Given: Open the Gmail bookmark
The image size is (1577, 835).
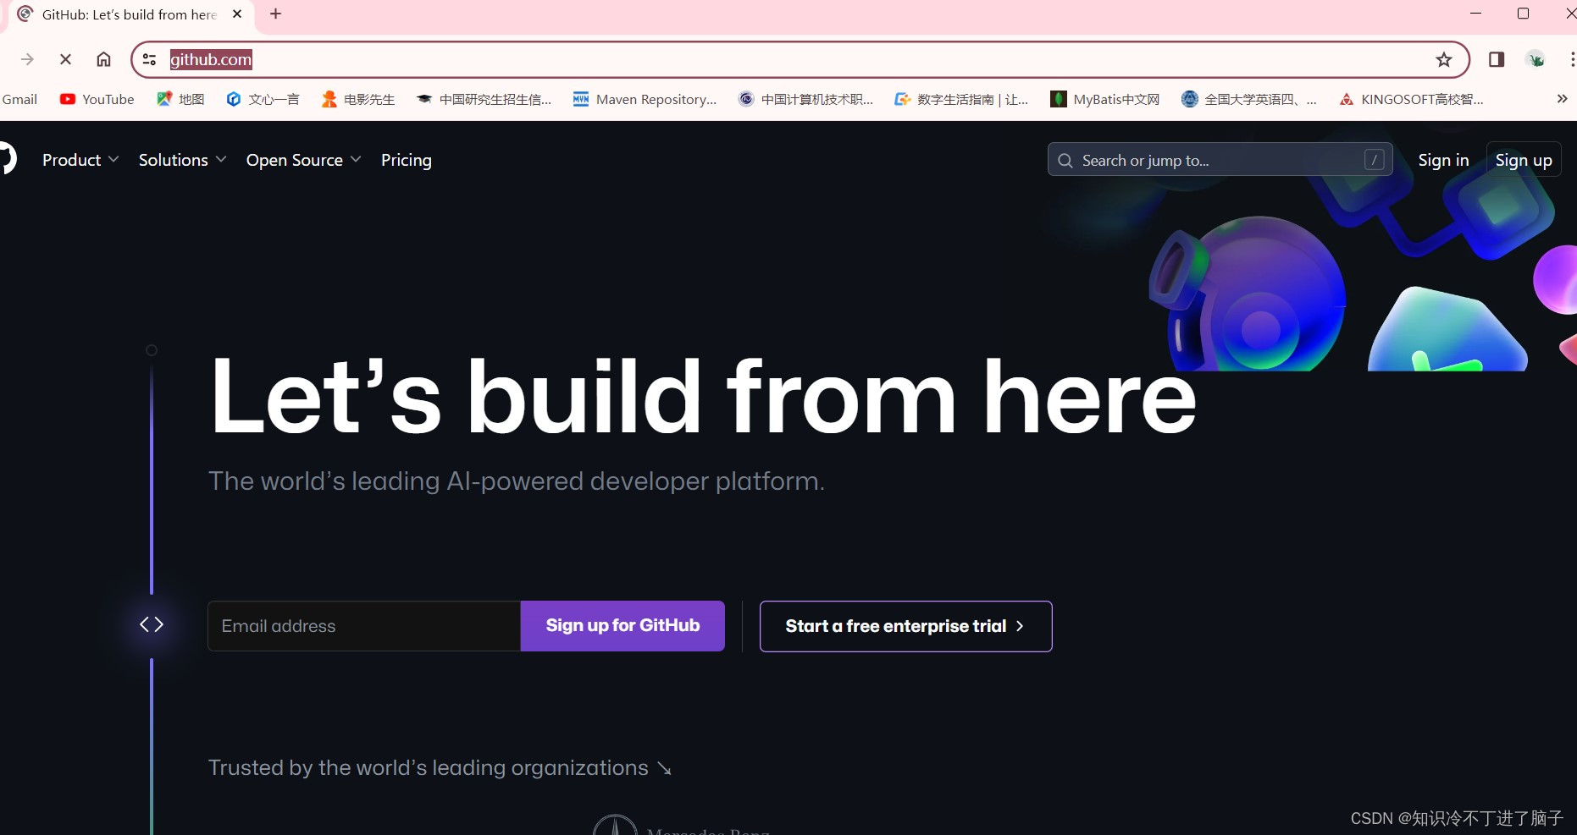Looking at the screenshot, I should pos(19,99).
